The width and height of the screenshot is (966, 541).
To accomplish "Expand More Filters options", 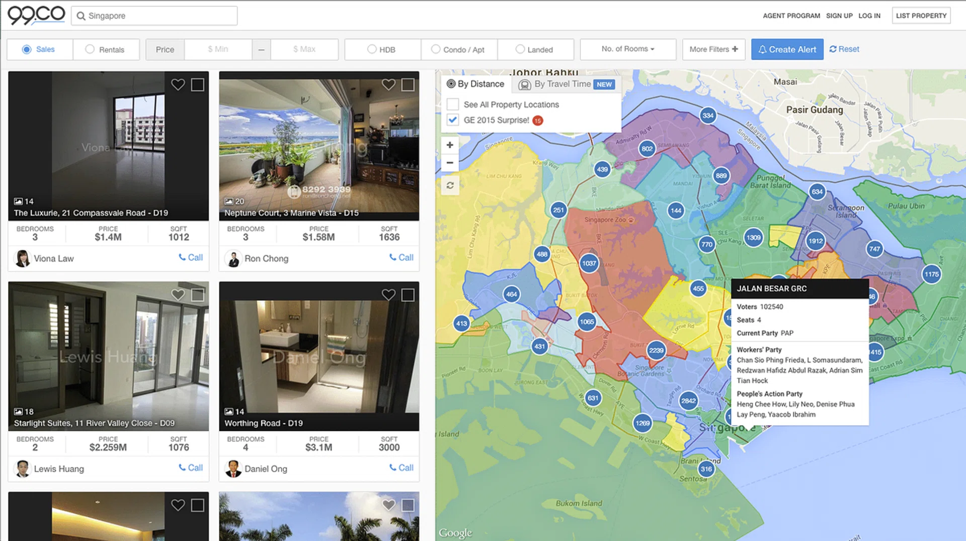I will click(713, 49).
